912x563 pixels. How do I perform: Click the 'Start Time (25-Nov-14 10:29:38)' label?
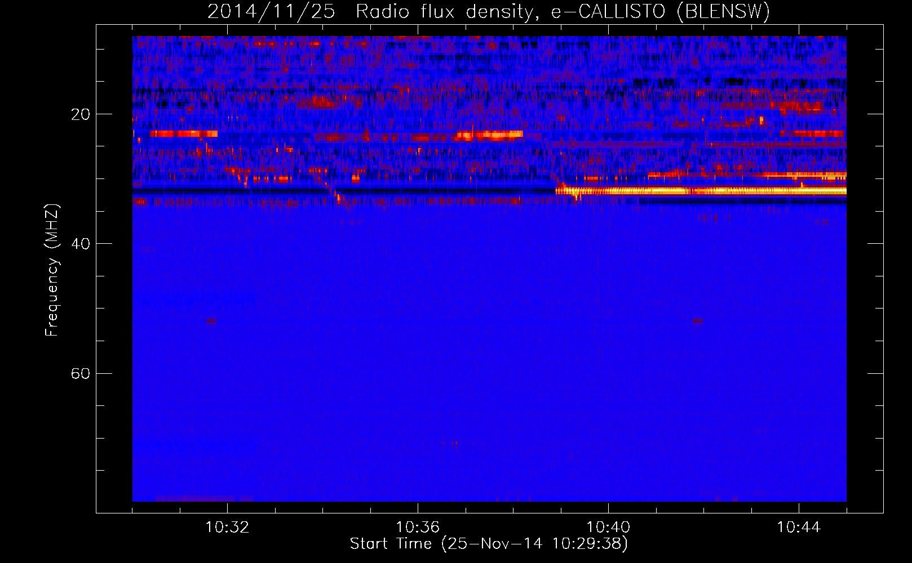coord(489,544)
